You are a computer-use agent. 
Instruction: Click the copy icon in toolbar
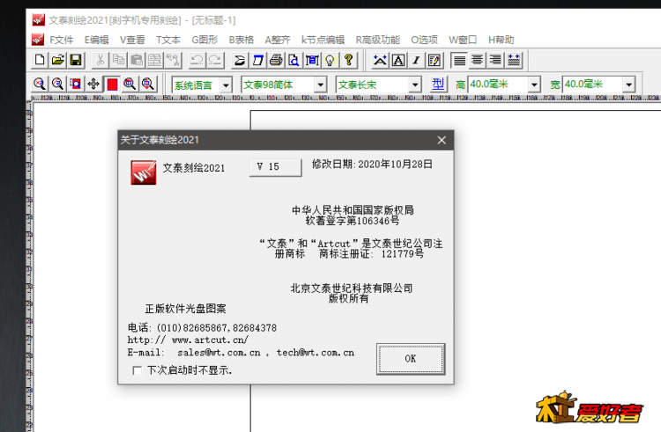(118, 60)
